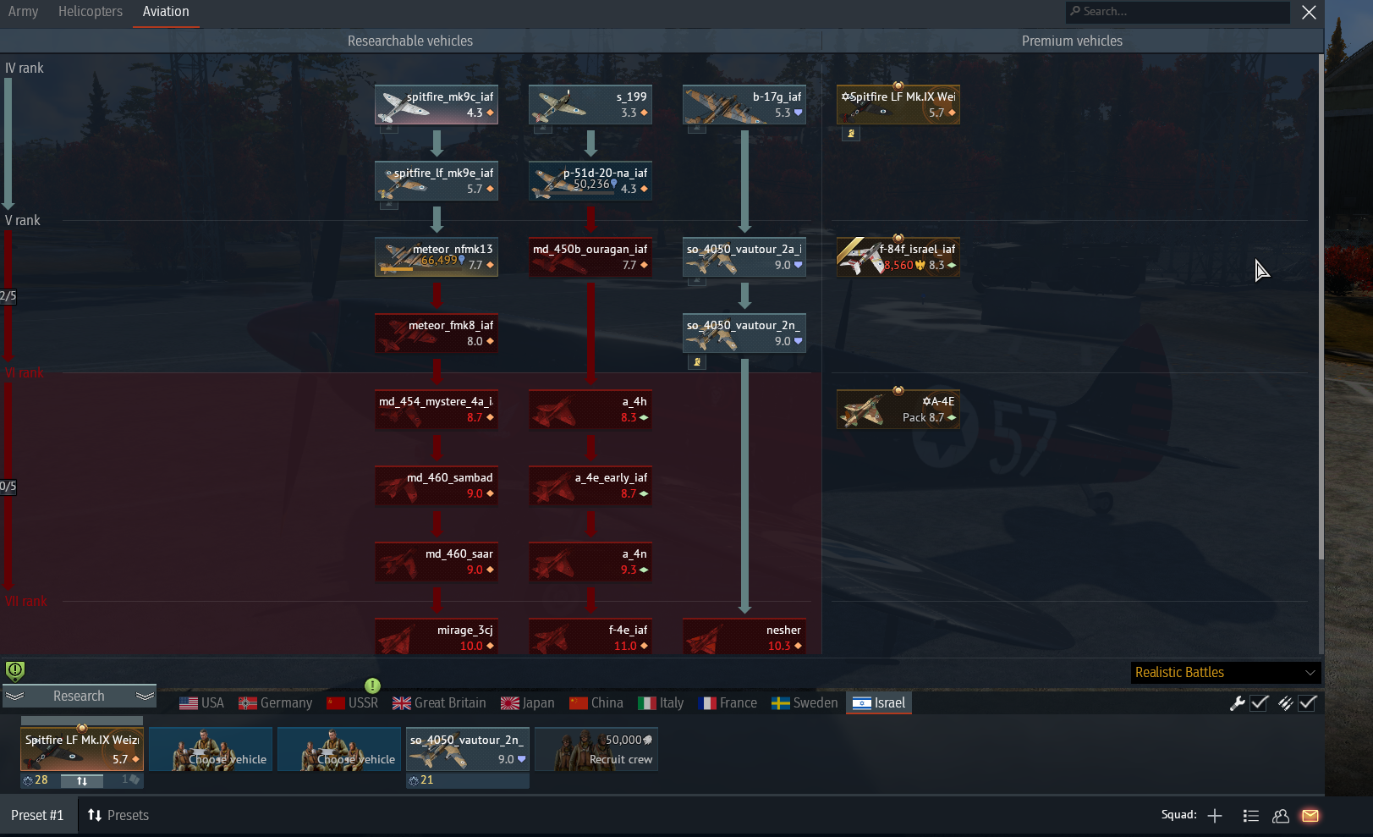
Task: Click the left chevron of the Research button
Action: (x=15, y=696)
